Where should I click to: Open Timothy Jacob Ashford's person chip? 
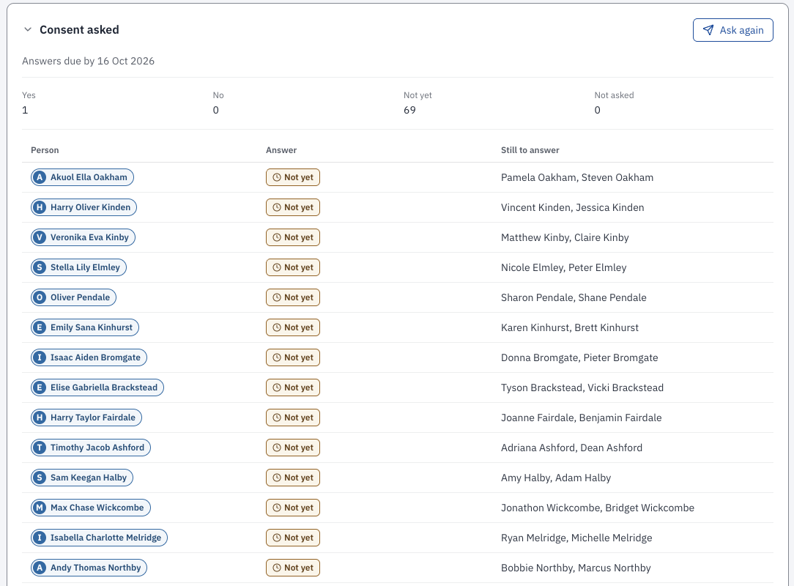click(91, 448)
